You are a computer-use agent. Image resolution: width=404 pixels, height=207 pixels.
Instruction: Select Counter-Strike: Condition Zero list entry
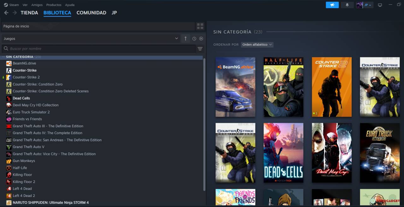[x=38, y=84]
